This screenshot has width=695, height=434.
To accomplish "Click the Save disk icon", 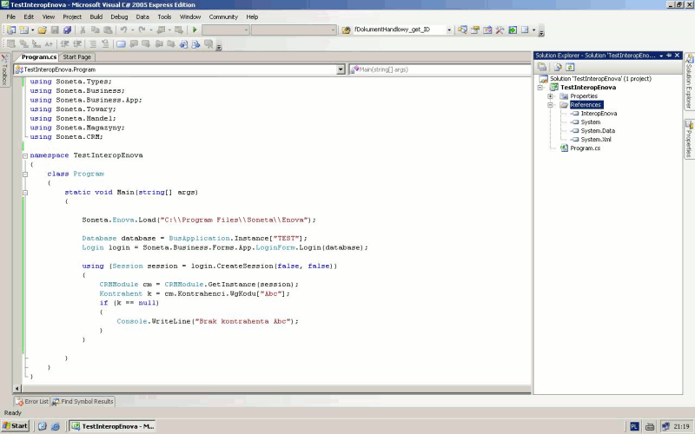I will click(55, 30).
